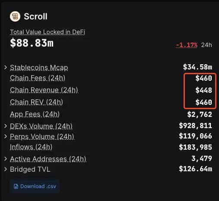The image size is (219, 201).
Task: Expand the Stablecoins Mcap row chevron
Action: (6, 67)
